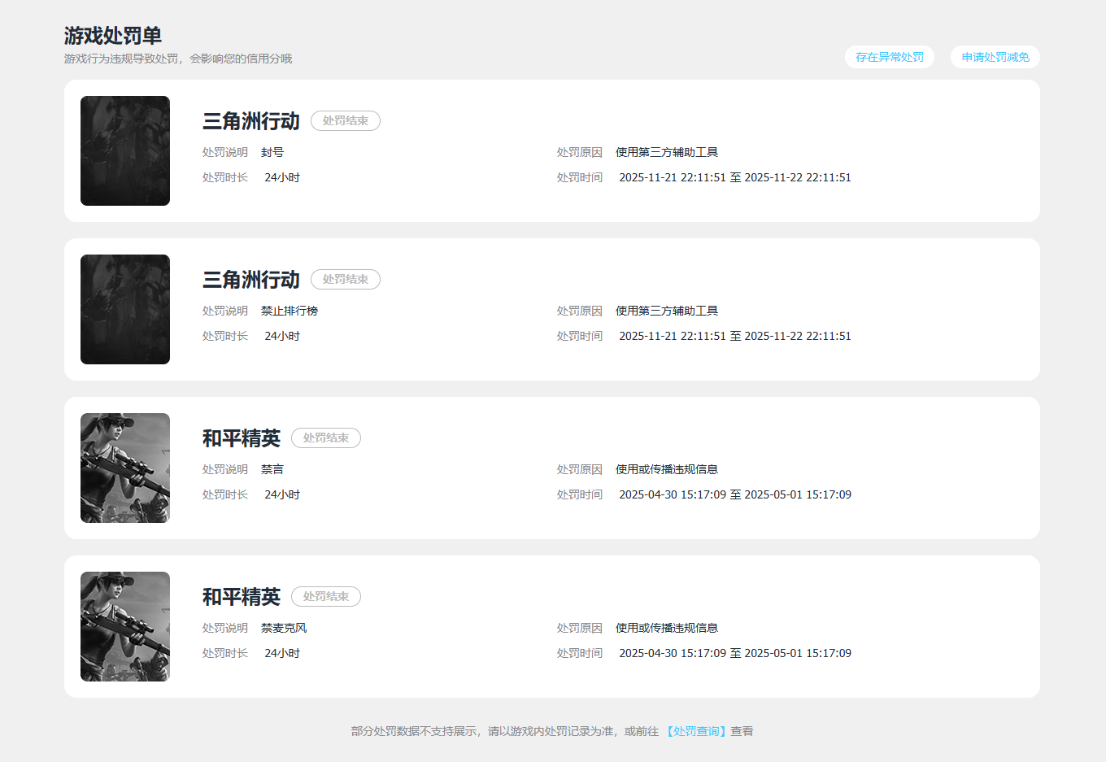Select the 24小时 duration on the 禁麦克风 card

click(282, 653)
